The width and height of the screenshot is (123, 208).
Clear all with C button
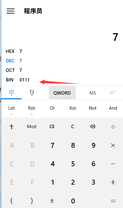click(73, 127)
